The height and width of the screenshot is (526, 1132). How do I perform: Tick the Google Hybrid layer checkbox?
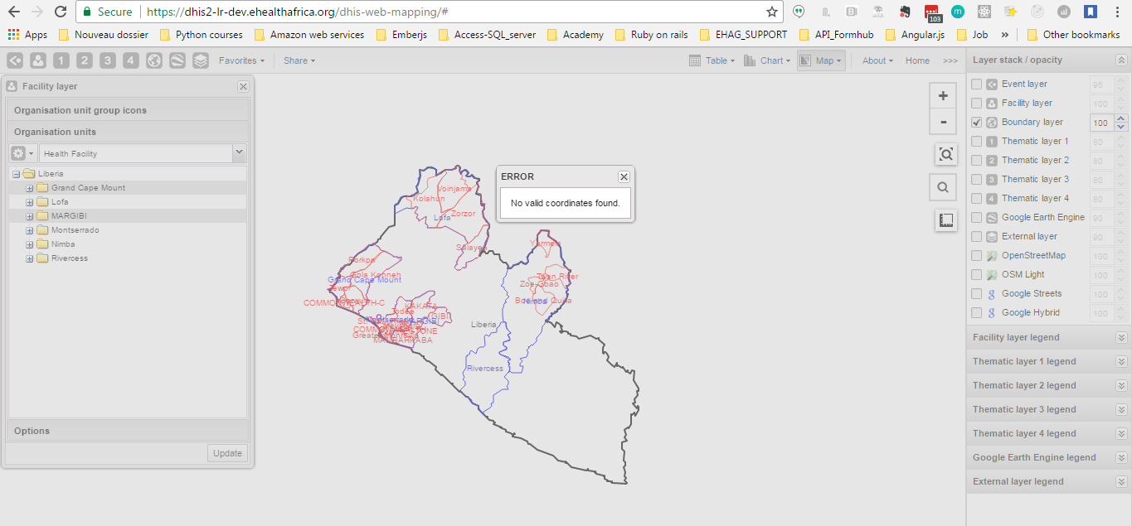pyautogui.click(x=977, y=313)
